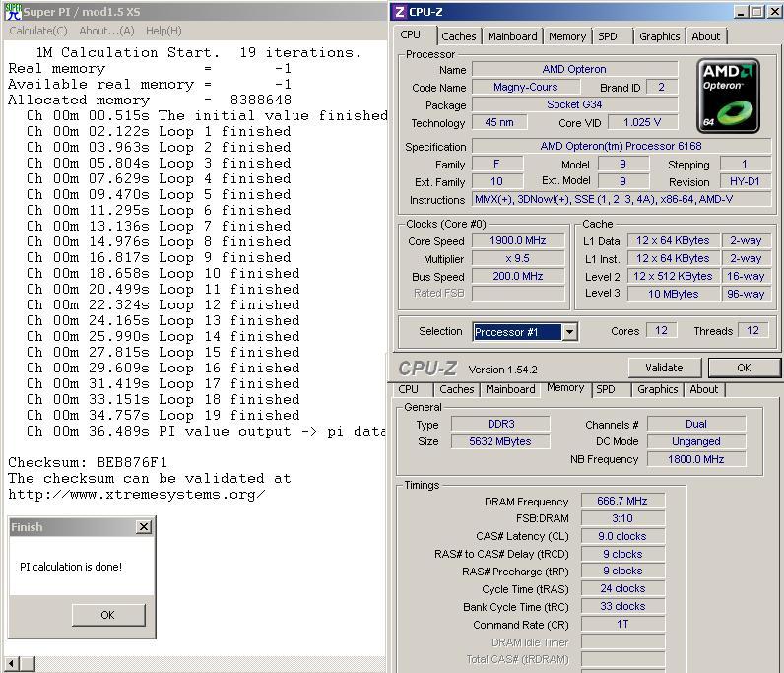Click the Technology 45 nm value
The width and height of the screenshot is (784, 673).
pos(499,122)
